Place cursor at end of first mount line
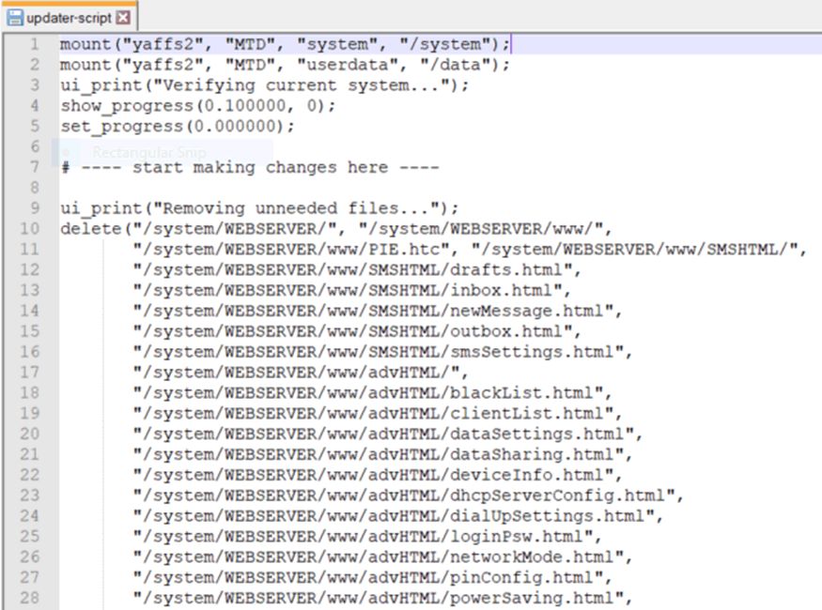 511,44
